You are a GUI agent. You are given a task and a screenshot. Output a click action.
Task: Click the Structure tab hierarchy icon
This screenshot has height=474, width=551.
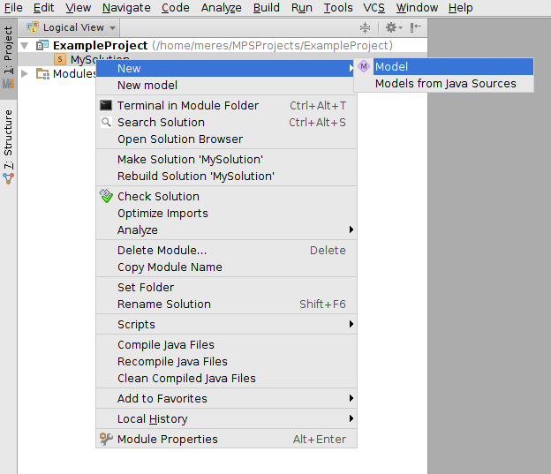(8, 178)
